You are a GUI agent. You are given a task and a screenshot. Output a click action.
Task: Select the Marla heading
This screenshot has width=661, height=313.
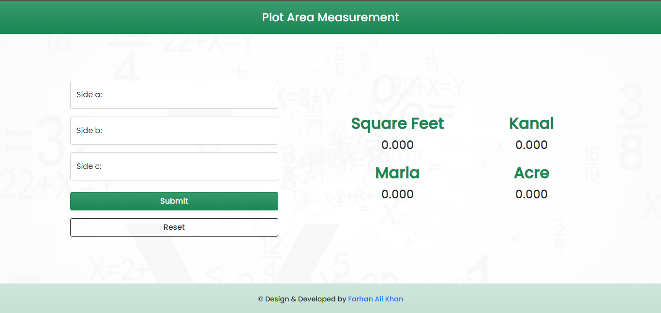click(x=397, y=173)
